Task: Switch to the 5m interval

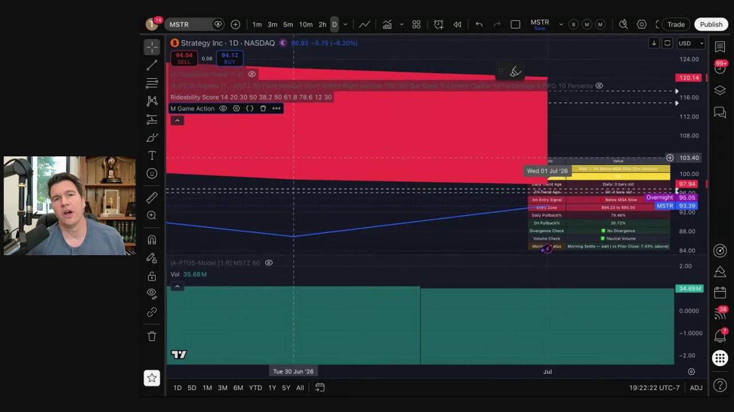Action: pos(288,25)
